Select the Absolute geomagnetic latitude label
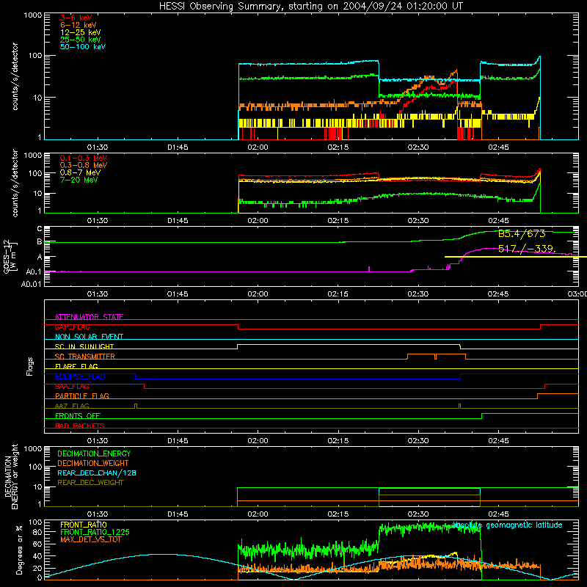This screenshot has width=587, height=587. point(507,525)
